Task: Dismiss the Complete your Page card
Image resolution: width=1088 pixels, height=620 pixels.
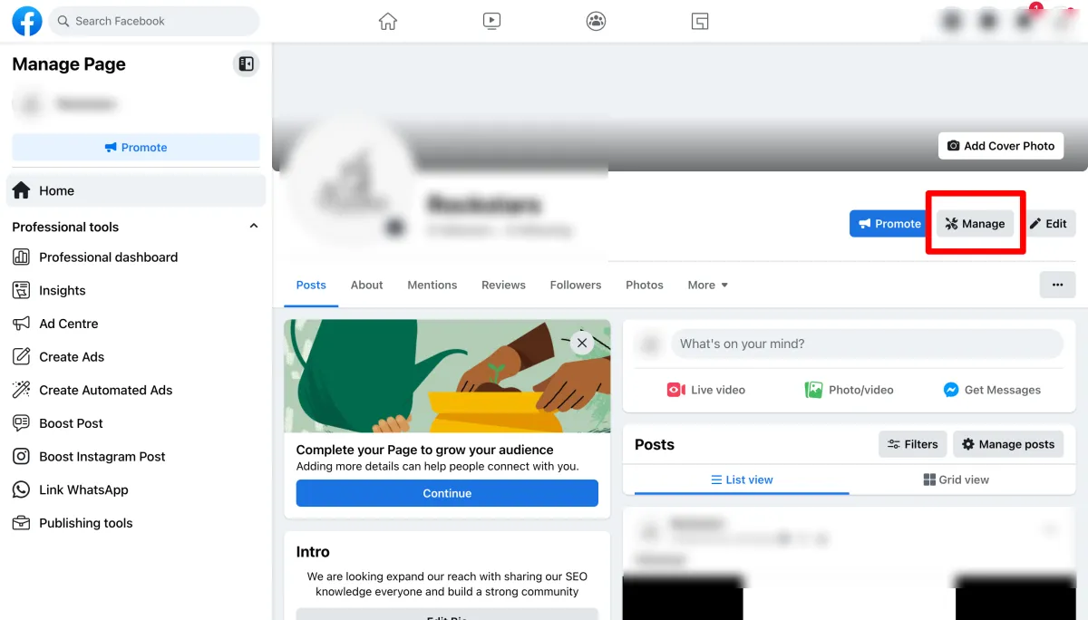Action: click(x=582, y=343)
